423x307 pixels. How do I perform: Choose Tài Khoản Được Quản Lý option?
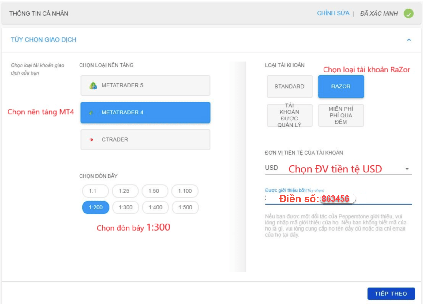click(x=289, y=115)
